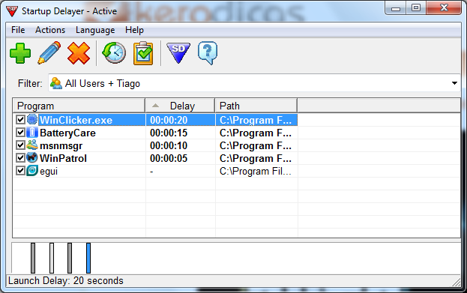Click the All Users + Tiago filter text
Screen dimensions: 467x293
click(x=103, y=84)
